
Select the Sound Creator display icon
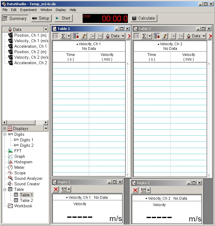point(10,184)
